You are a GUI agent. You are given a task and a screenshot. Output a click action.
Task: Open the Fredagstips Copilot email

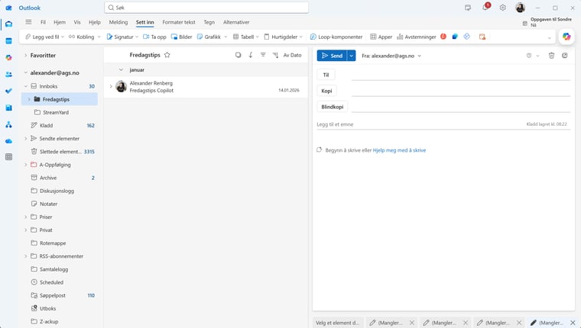206,86
